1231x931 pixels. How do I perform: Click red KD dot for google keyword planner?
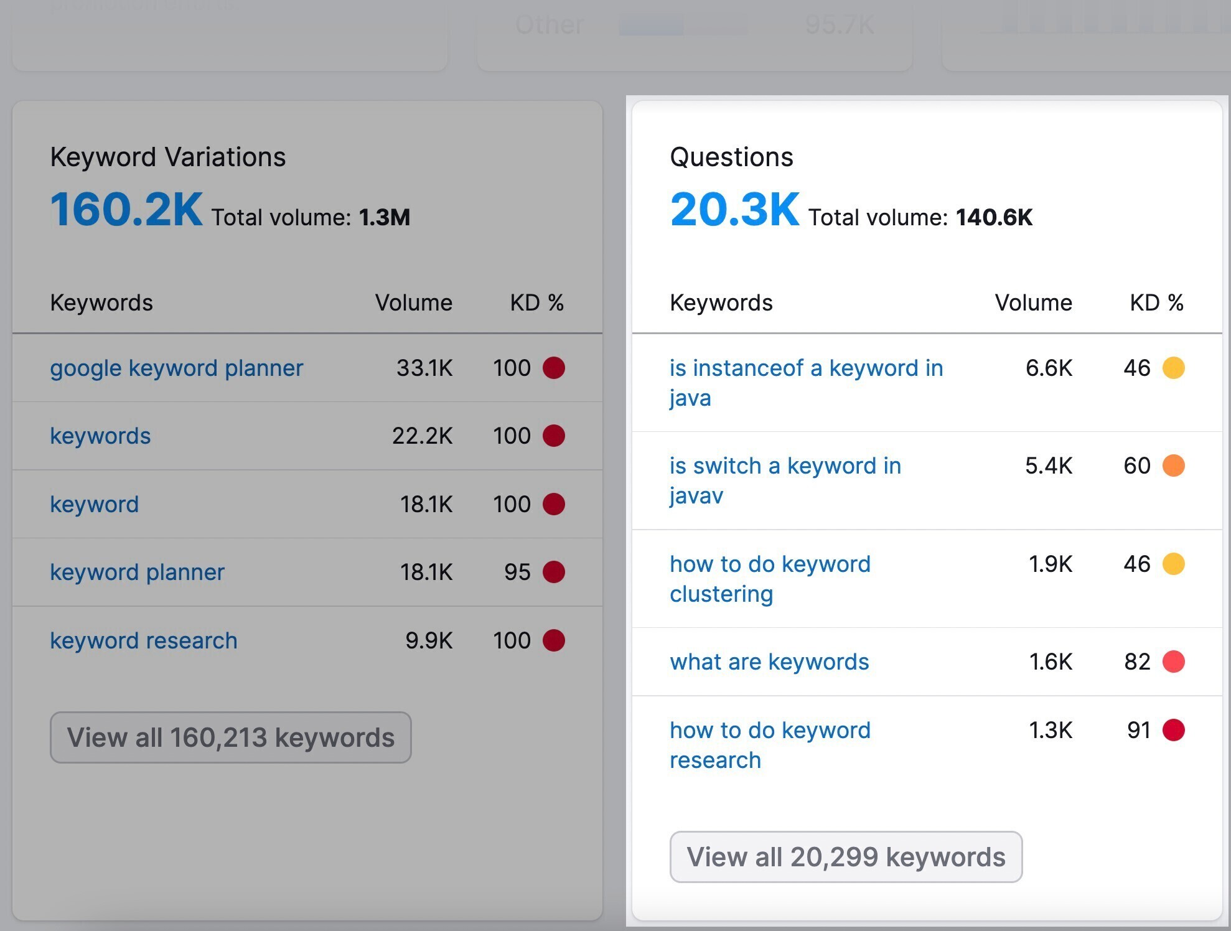(x=553, y=368)
